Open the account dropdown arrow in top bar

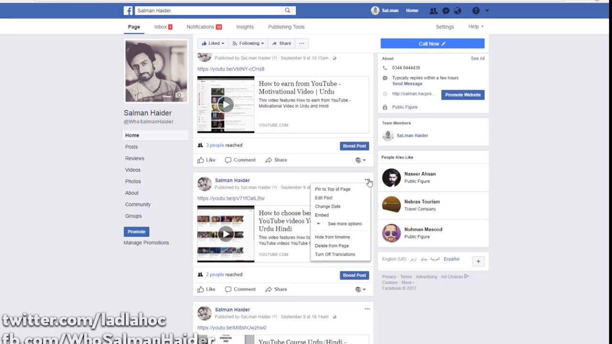coord(487,11)
